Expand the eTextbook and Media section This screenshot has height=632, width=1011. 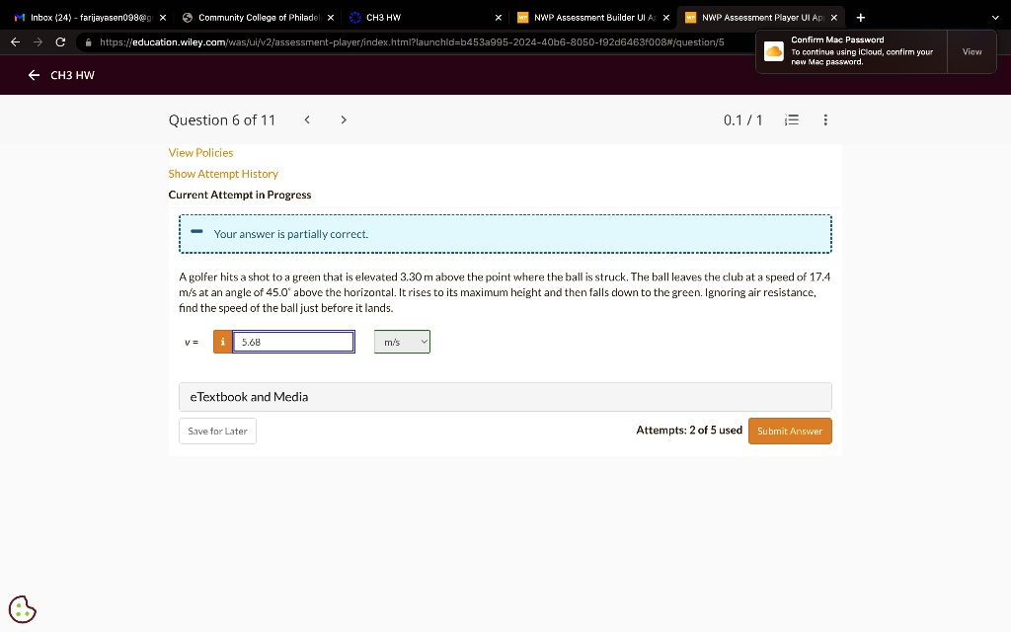[248, 396]
